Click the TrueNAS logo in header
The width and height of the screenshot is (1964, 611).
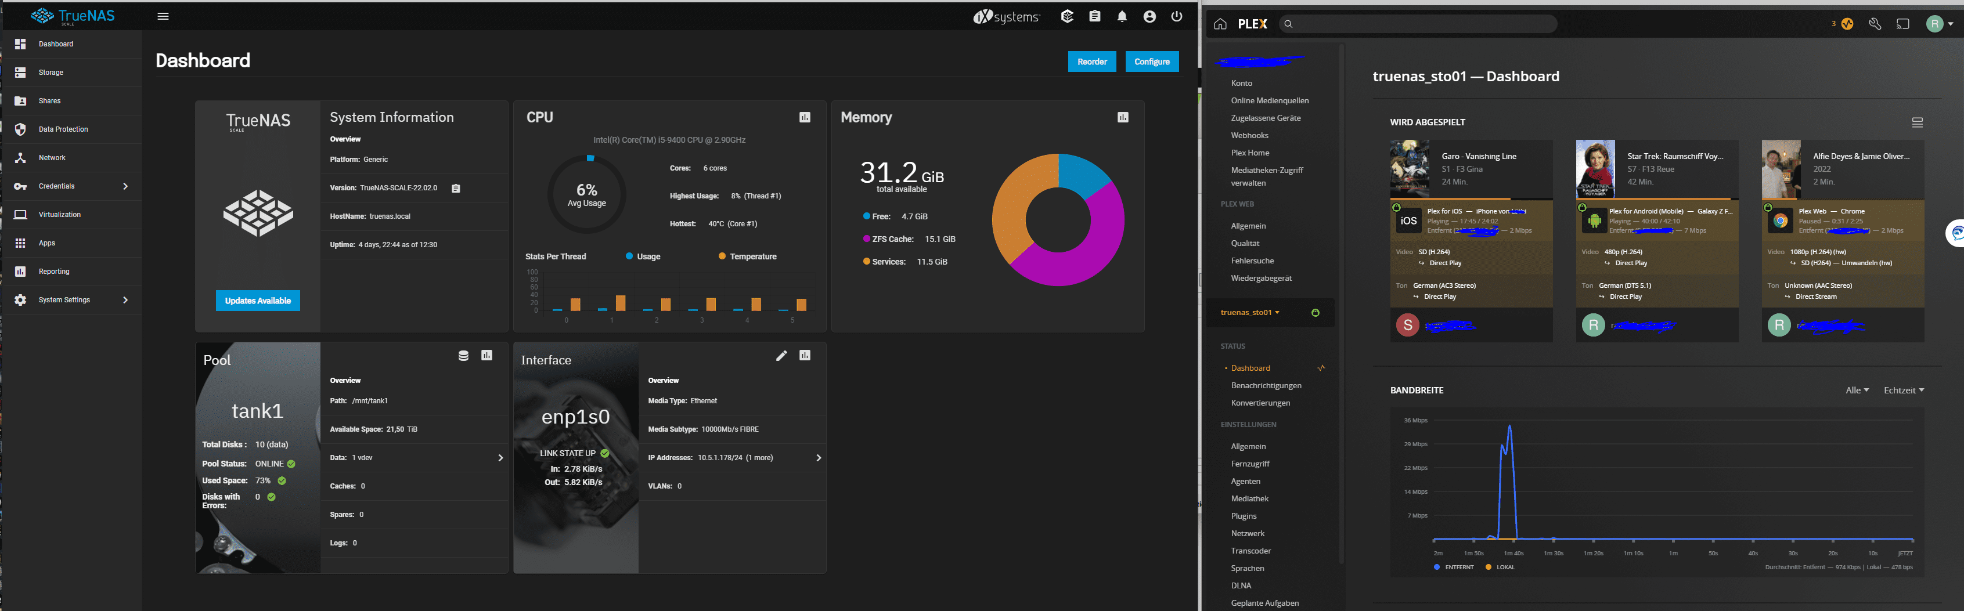point(73,16)
